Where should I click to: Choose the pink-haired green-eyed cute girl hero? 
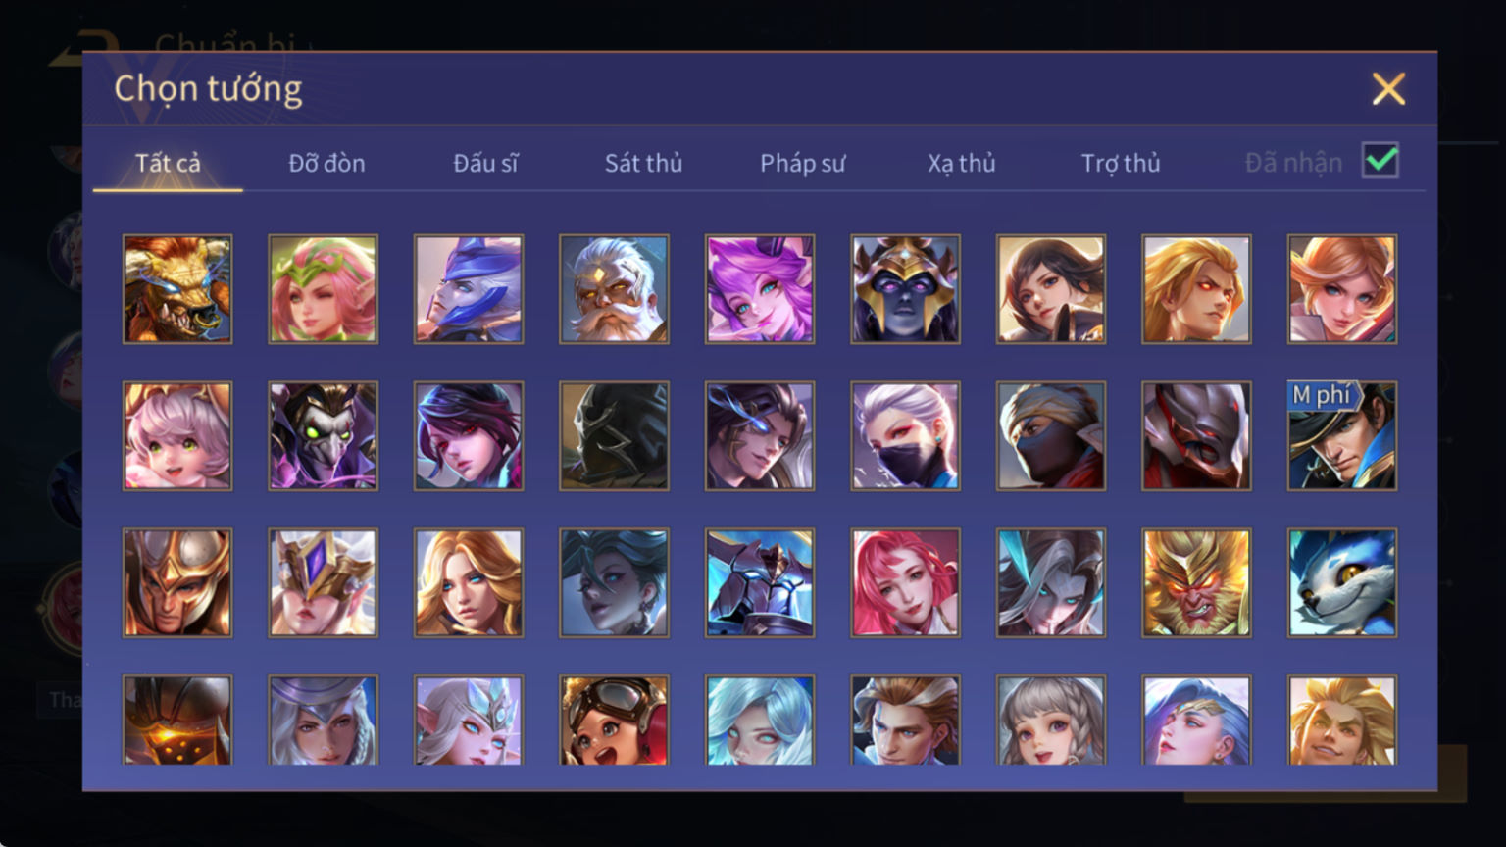click(x=177, y=436)
